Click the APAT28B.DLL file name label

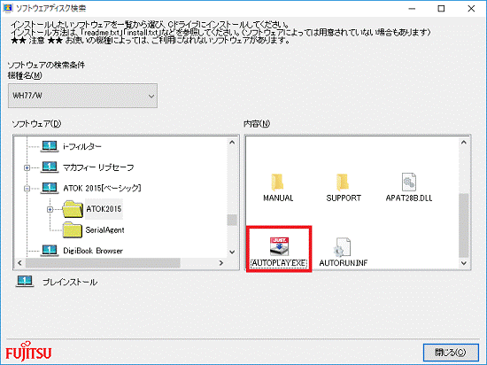click(409, 198)
